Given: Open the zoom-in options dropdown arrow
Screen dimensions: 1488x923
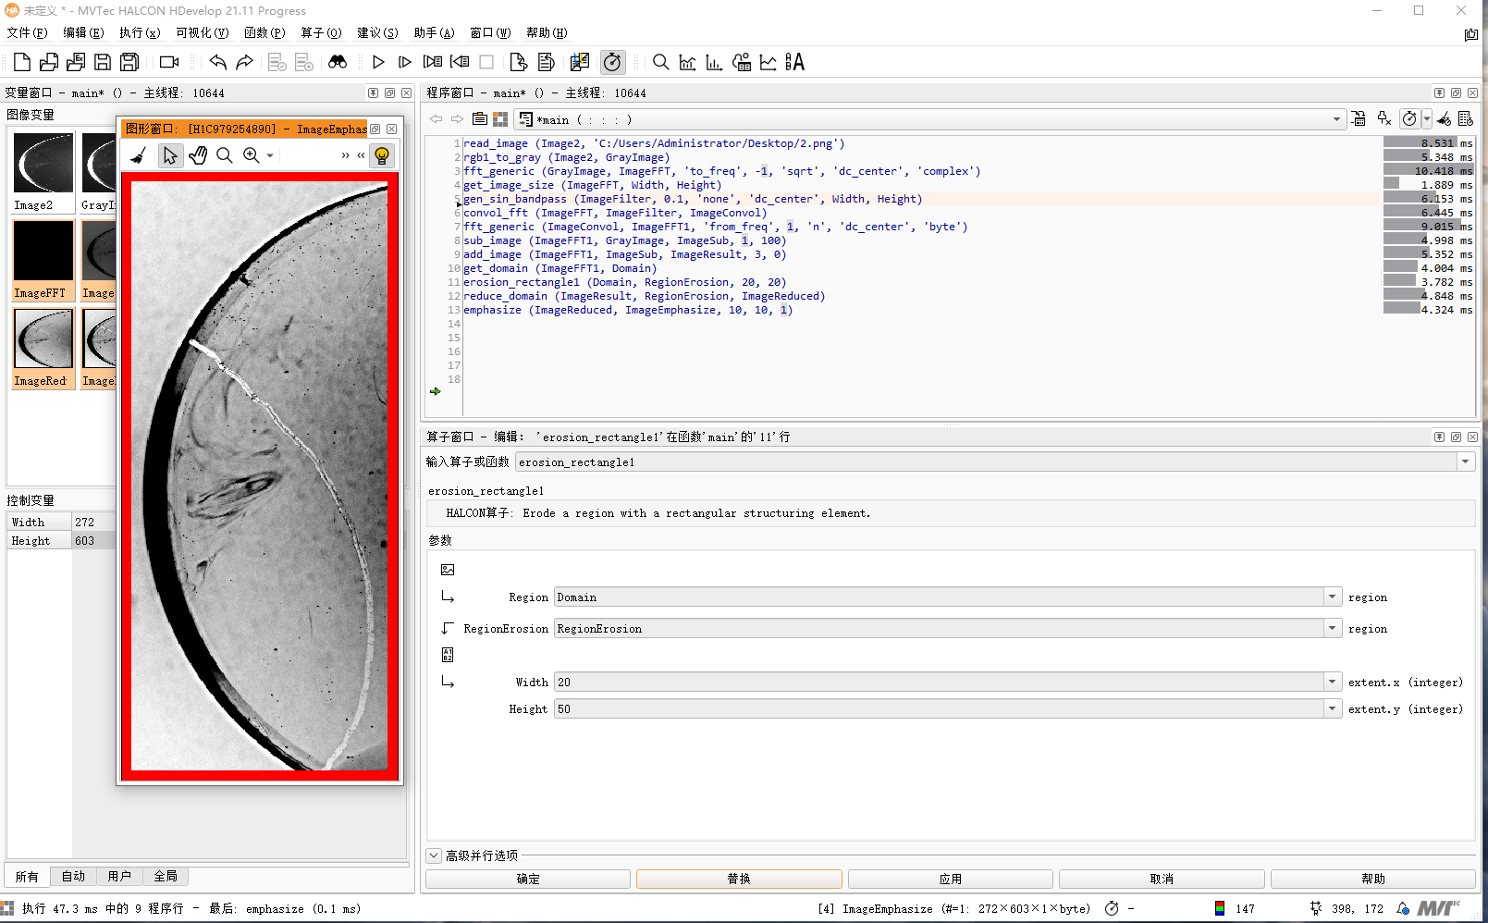Looking at the screenshot, I should 270,155.
